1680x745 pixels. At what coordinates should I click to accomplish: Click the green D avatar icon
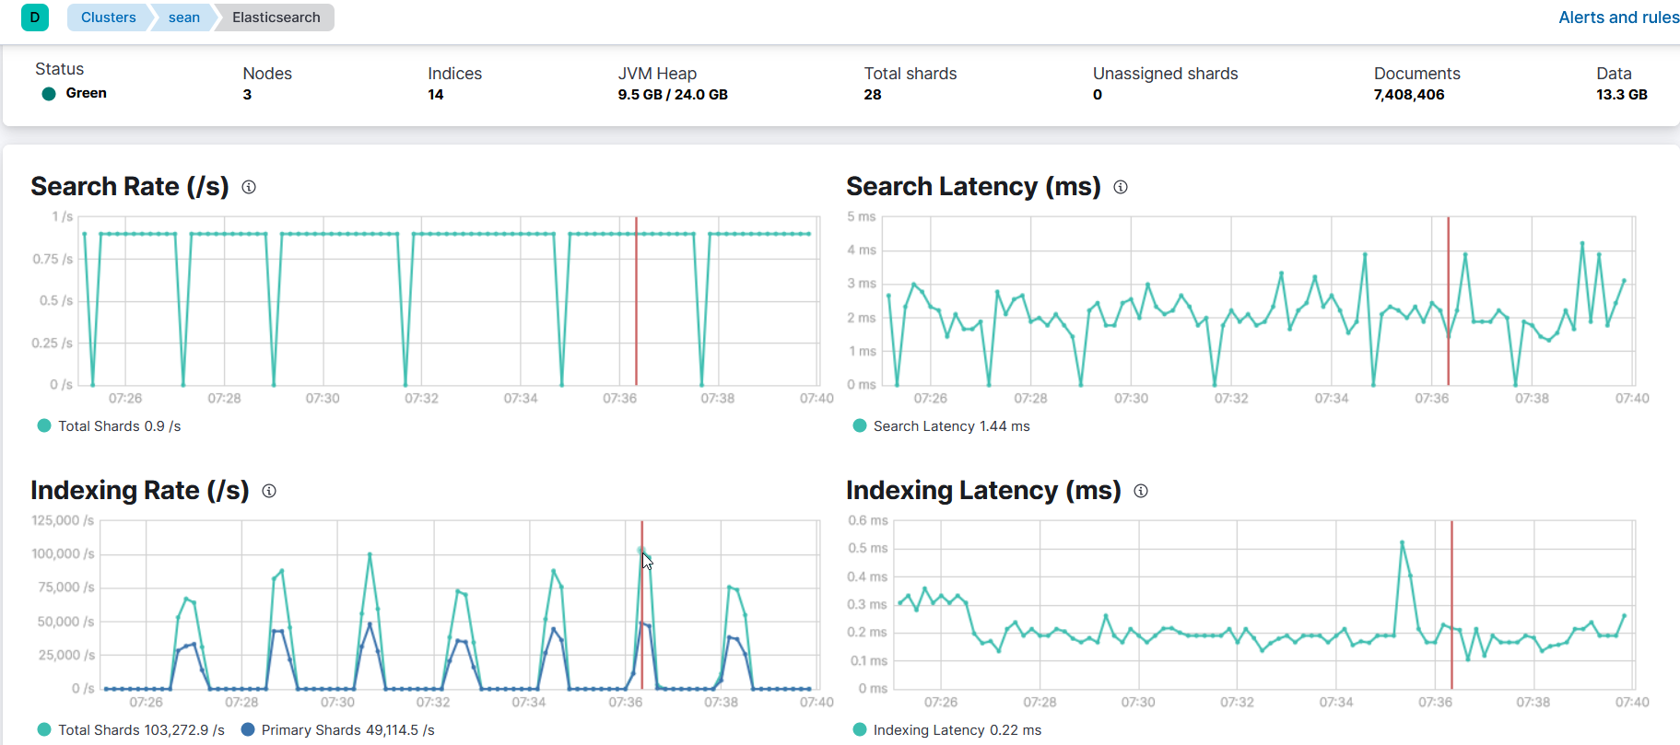click(35, 17)
